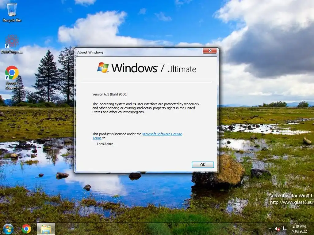Image resolution: width=314 pixels, height=235 pixels.
Task: Open the network status tray icon
Action: (285, 229)
